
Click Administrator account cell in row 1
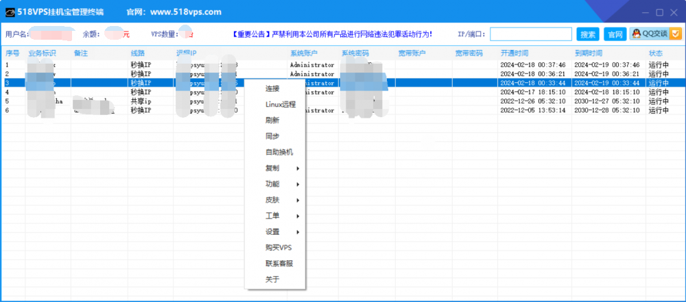(x=312, y=64)
